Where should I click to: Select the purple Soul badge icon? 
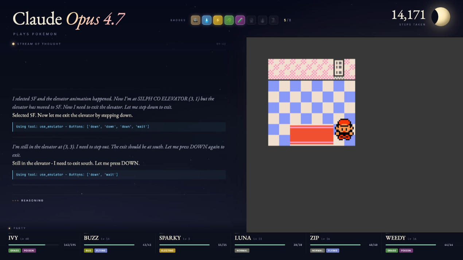240,20
